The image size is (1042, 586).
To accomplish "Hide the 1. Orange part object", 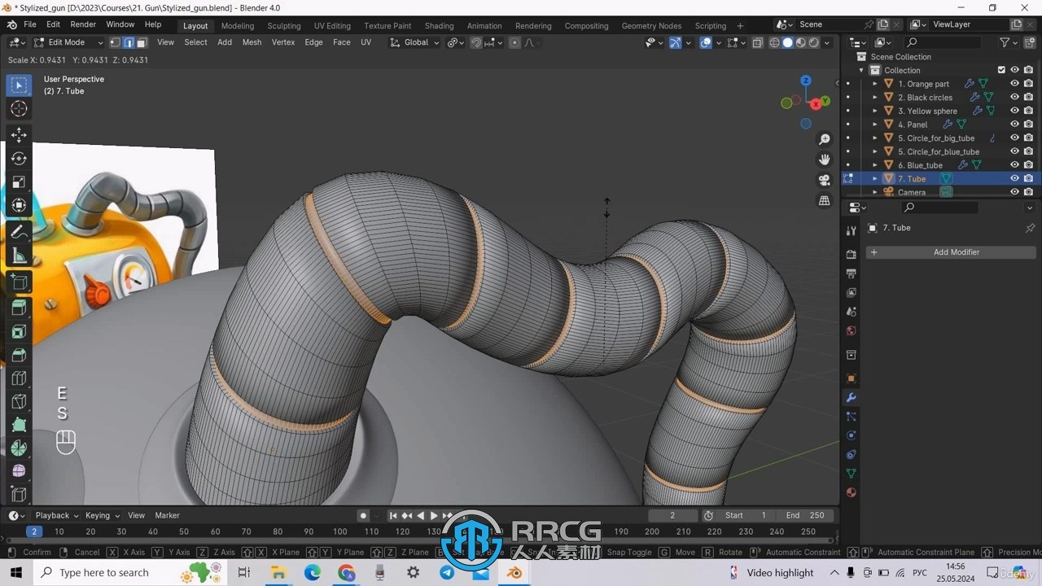I will [1014, 84].
